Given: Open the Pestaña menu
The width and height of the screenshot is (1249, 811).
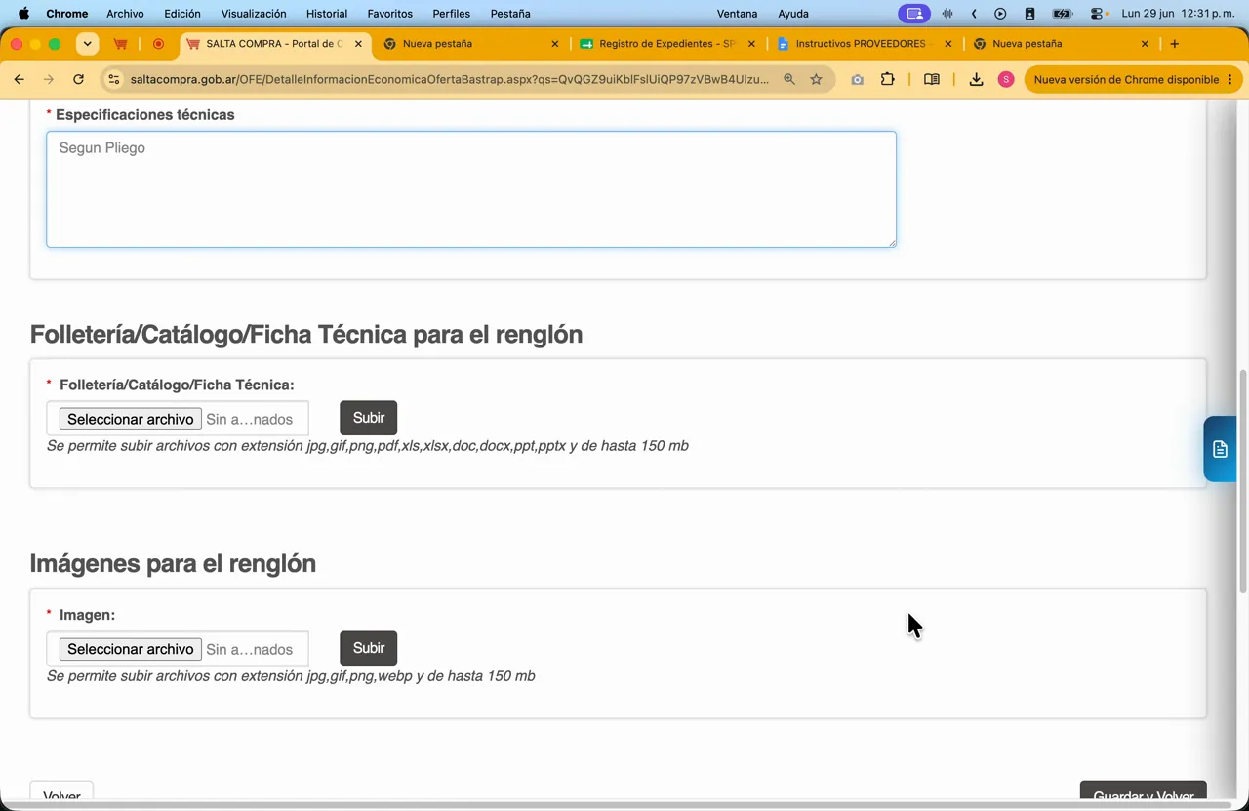Looking at the screenshot, I should [510, 14].
